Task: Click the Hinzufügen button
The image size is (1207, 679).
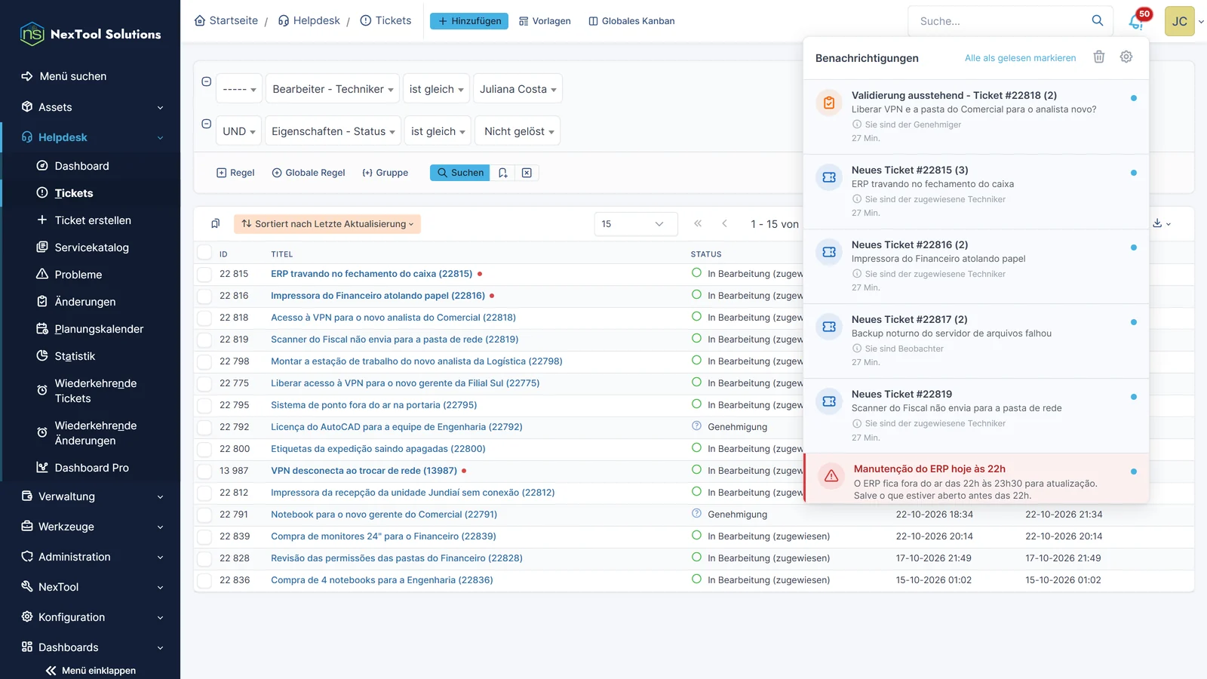Action: (469, 21)
